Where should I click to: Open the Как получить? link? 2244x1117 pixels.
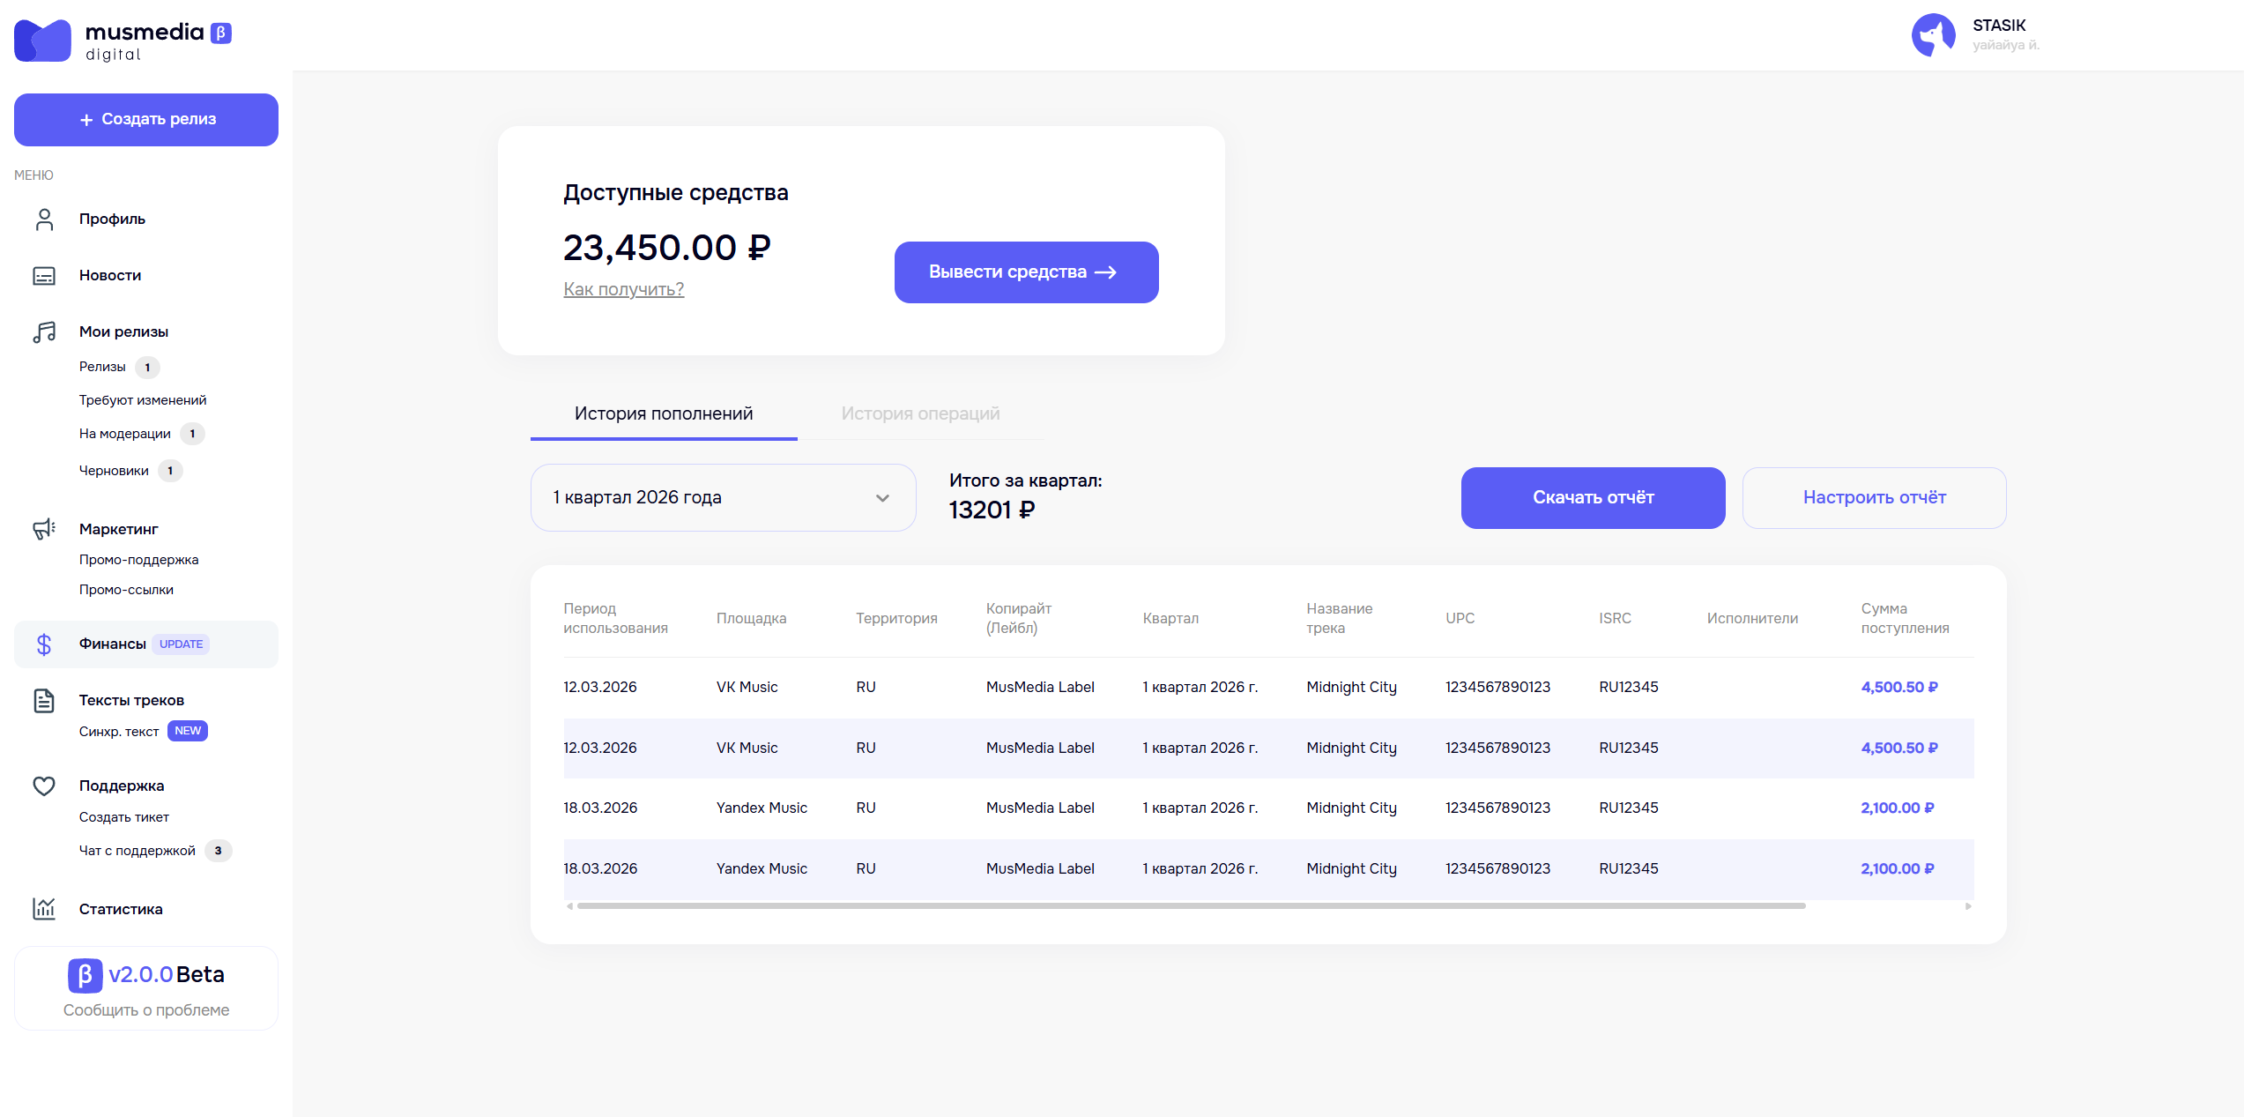pos(624,289)
